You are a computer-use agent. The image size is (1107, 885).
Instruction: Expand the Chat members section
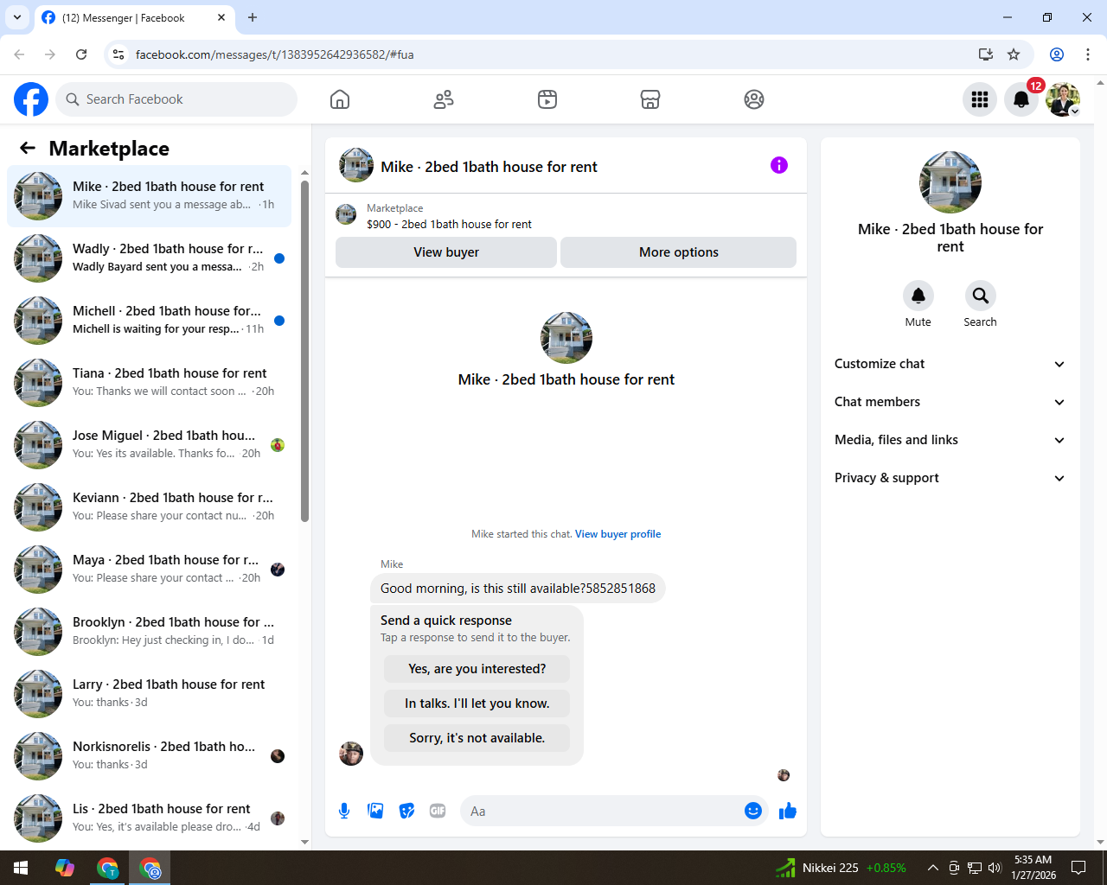(950, 402)
